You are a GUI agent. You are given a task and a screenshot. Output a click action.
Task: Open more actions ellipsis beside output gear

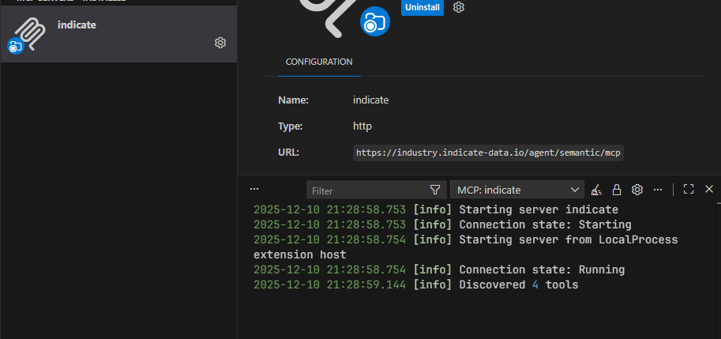[658, 190]
